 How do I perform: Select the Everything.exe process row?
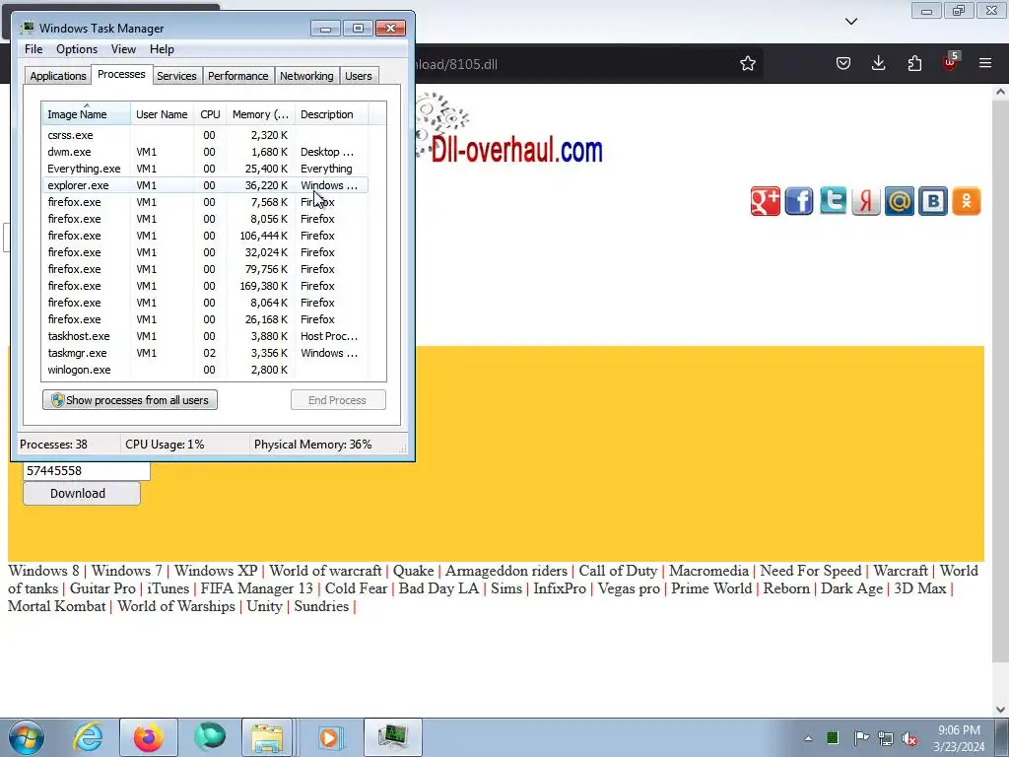pos(205,169)
